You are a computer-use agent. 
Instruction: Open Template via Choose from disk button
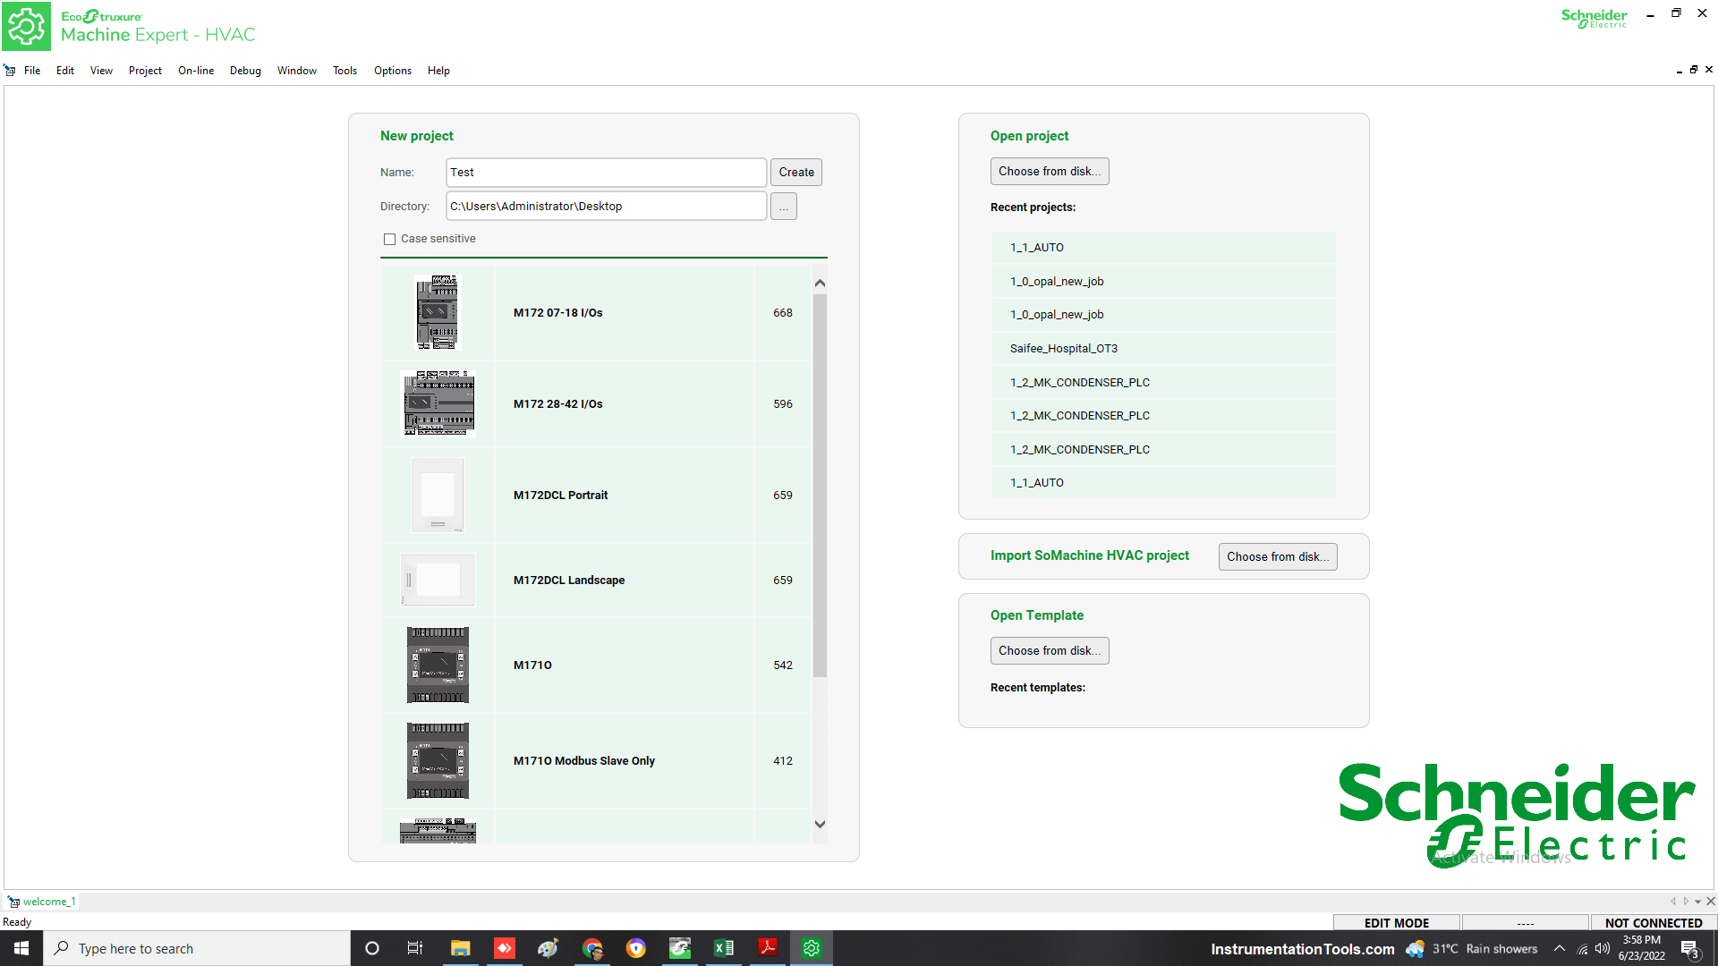click(x=1050, y=650)
